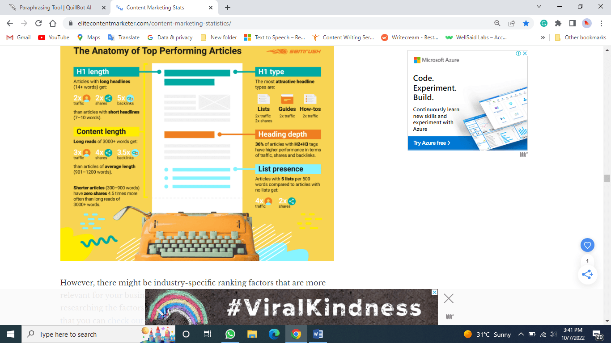This screenshot has height=343, width=611.
Task: Close the bottom banner with large X
Action: 449,298
